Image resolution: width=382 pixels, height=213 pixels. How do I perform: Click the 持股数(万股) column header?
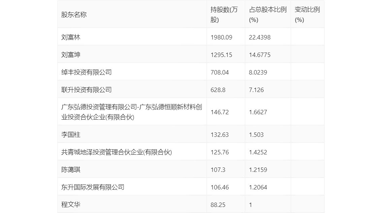click(224, 14)
